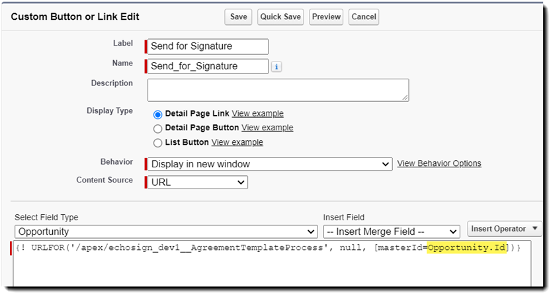
Task: Choose the List Button radio option
Action: pyautogui.click(x=157, y=143)
